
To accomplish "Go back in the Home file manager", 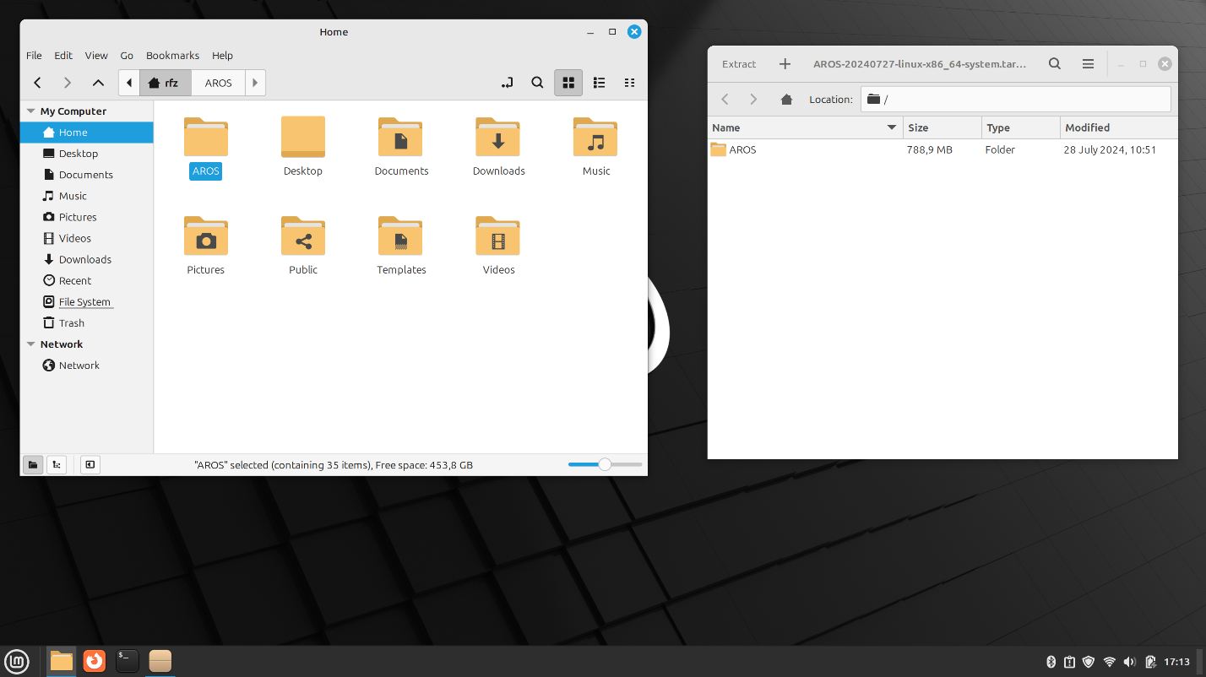I will 37,83.
